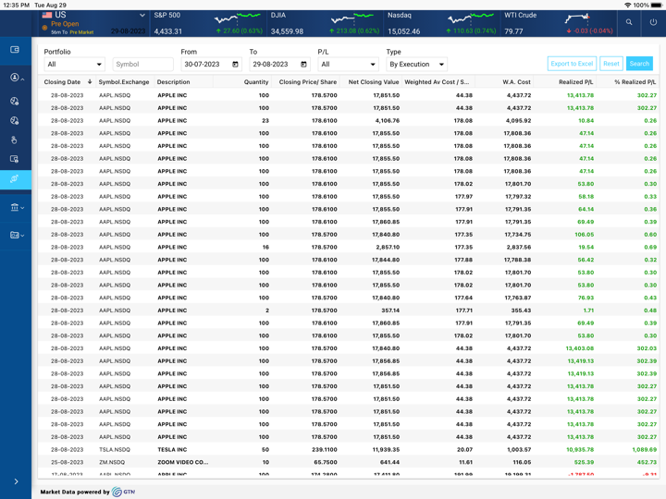Click the top bar search magnifier icon
Image resolution: width=666 pixels, height=499 pixels.
pyautogui.click(x=629, y=22)
